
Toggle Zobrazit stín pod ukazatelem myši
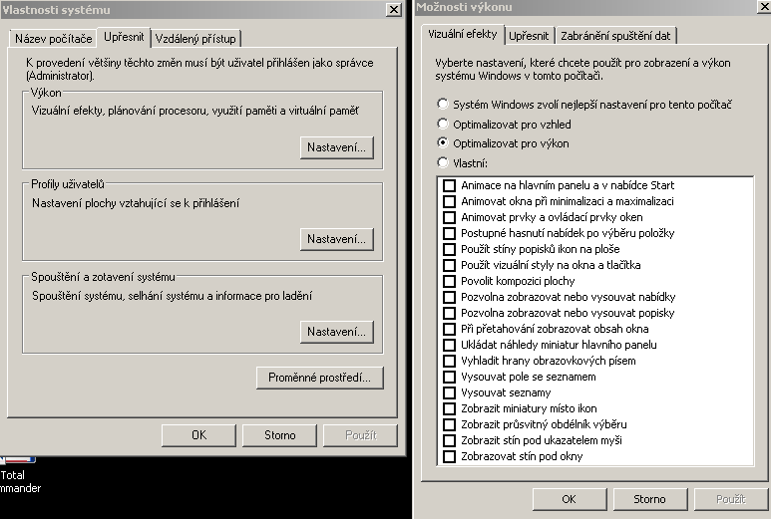click(x=450, y=441)
